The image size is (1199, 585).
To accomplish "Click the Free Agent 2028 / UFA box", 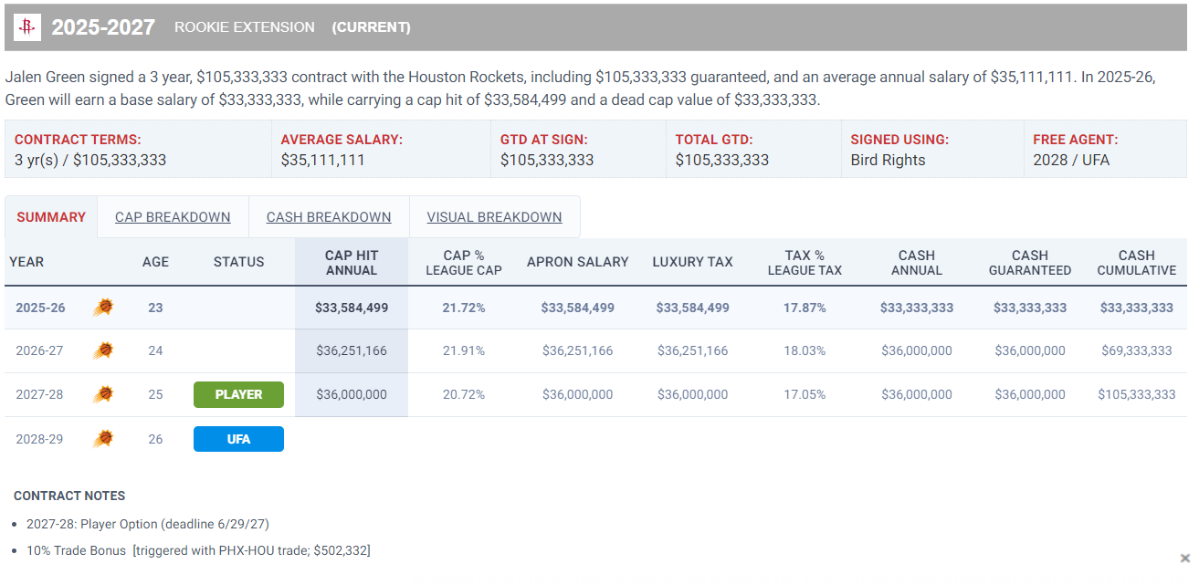I will click(x=1105, y=150).
